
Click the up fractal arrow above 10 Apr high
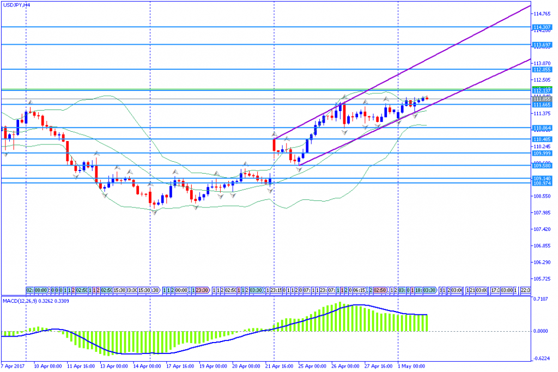click(x=31, y=102)
